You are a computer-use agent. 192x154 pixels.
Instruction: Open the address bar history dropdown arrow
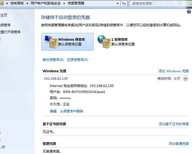(117, 3)
